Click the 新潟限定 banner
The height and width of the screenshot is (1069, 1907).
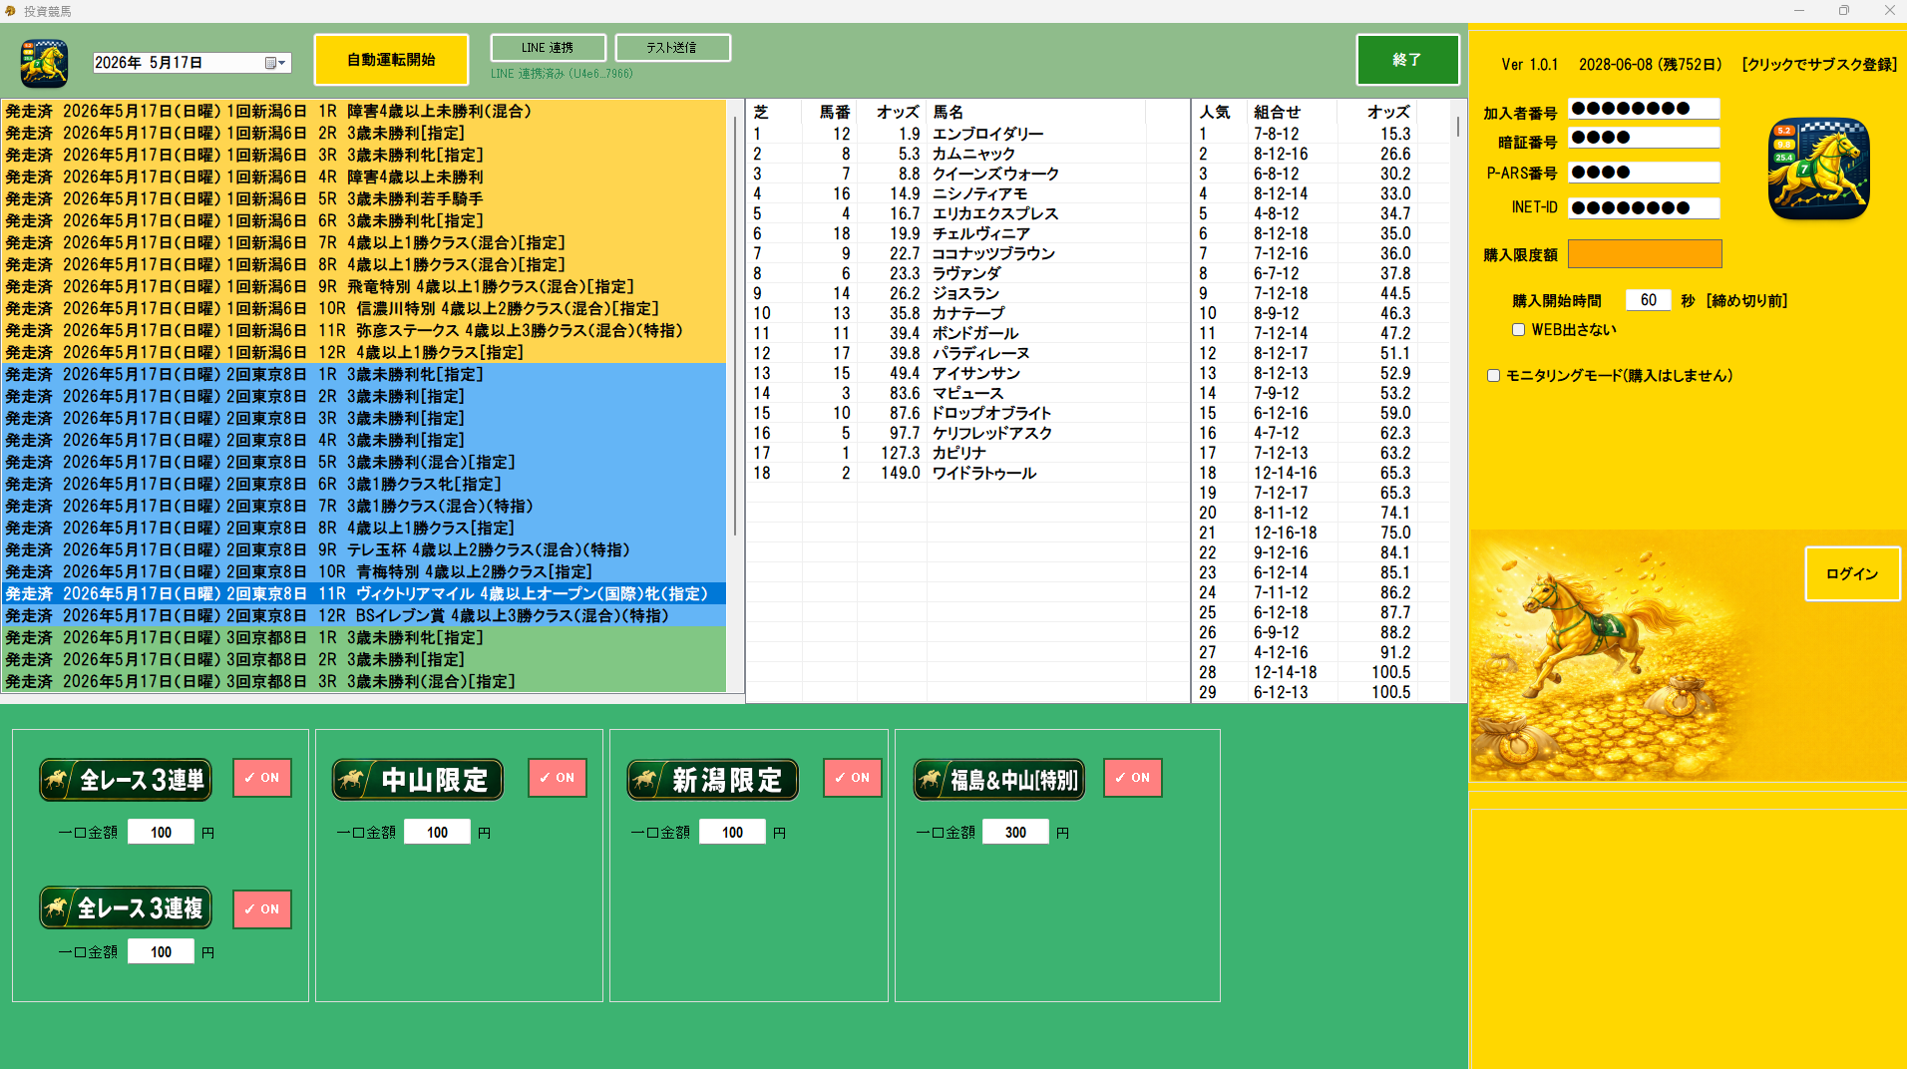point(712,780)
